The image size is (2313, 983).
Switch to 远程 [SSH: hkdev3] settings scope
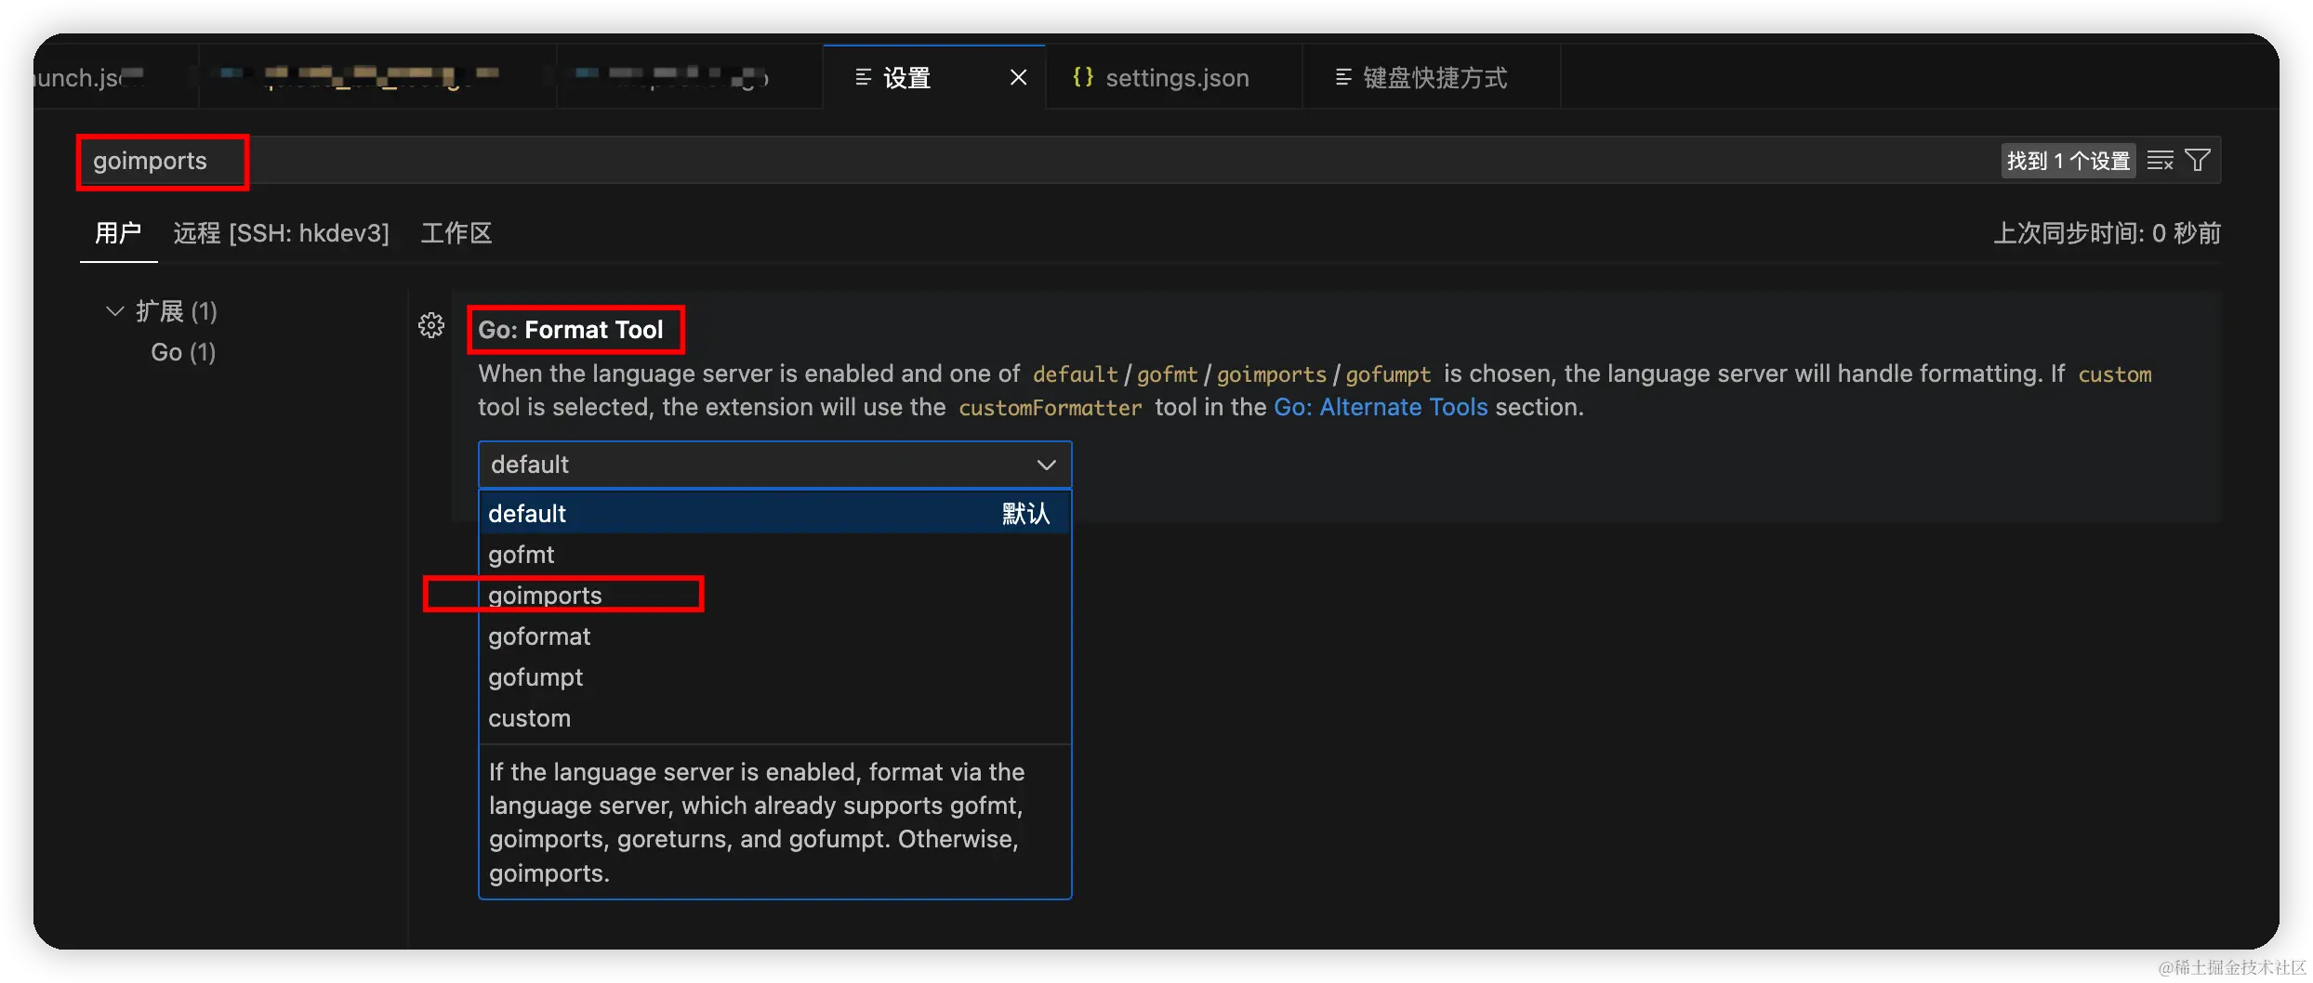pyautogui.click(x=281, y=233)
